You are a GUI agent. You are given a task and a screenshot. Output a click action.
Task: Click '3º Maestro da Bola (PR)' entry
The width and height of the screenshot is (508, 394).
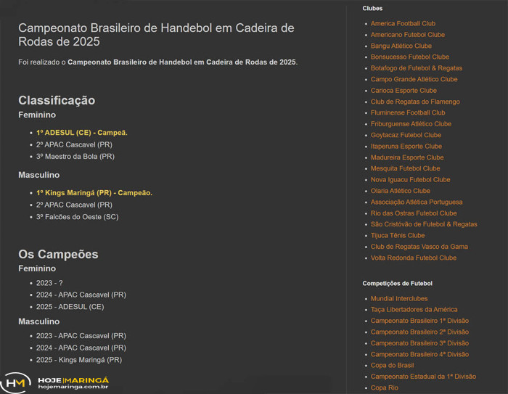click(x=75, y=156)
